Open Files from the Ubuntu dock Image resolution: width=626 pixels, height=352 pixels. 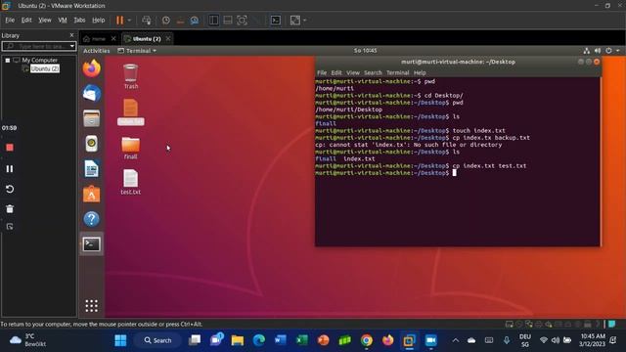tap(91, 118)
